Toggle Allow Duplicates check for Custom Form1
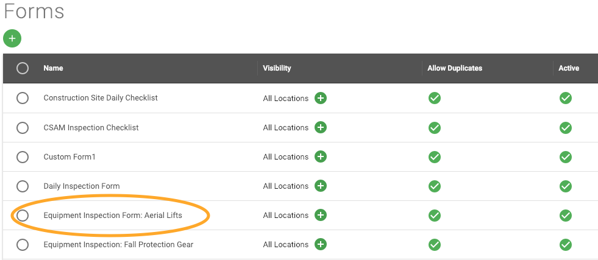 [434, 156]
